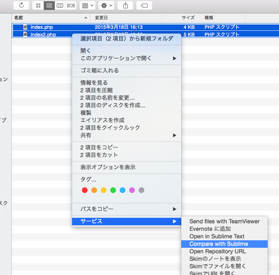Apply the blue tag color
Image resolution: width=279 pixels, height=275 pixels.
click(123, 190)
